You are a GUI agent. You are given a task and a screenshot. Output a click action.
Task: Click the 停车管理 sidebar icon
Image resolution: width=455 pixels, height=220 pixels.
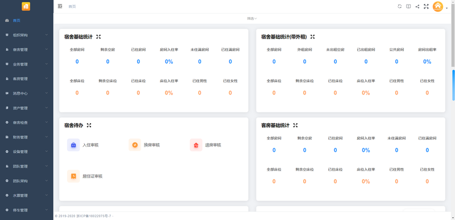(x=7, y=210)
